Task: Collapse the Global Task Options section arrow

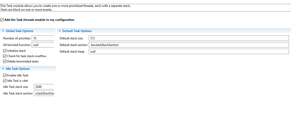Action: point(3,31)
